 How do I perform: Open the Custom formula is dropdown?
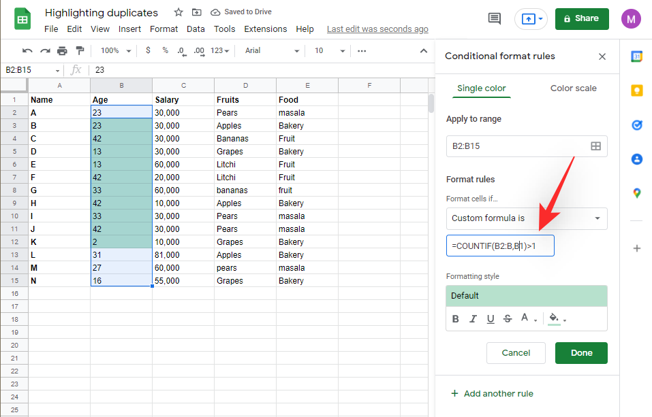click(527, 218)
